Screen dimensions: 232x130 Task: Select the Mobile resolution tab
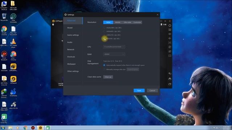118,22
